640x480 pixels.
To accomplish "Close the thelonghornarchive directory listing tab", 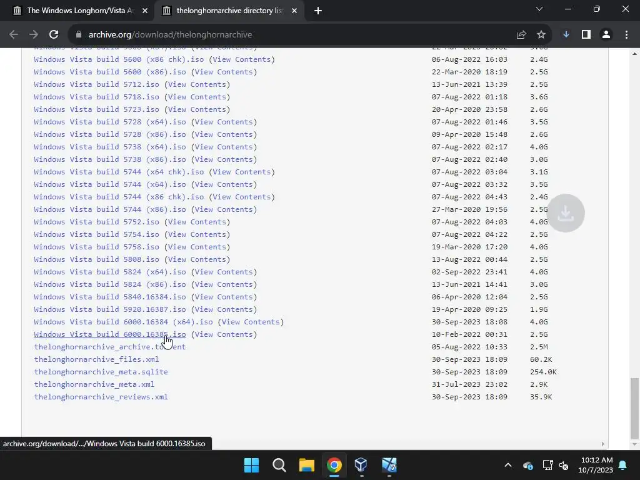I will click(x=294, y=11).
